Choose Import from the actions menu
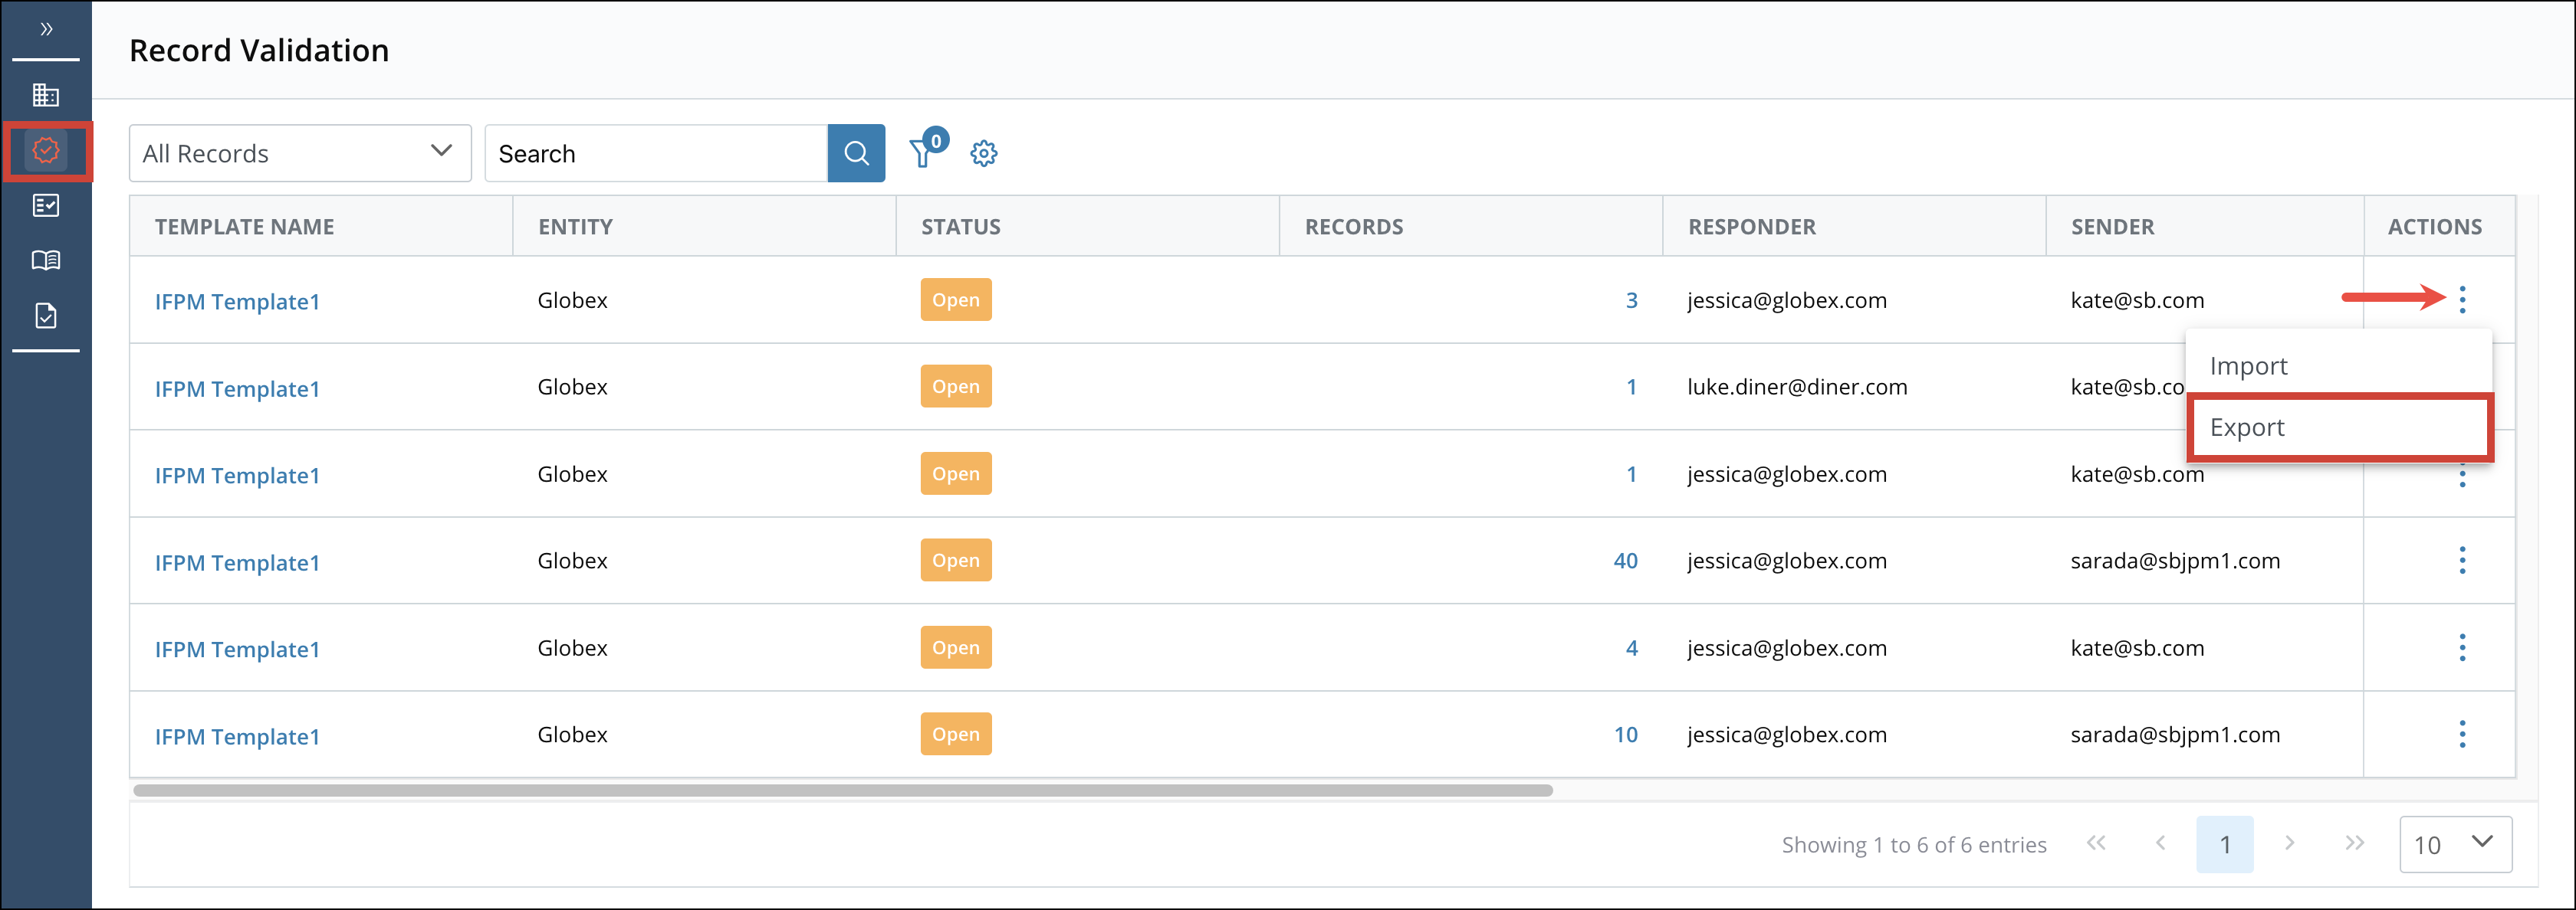Image resolution: width=2576 pixels, height=910 pixels. (2248, 365)
